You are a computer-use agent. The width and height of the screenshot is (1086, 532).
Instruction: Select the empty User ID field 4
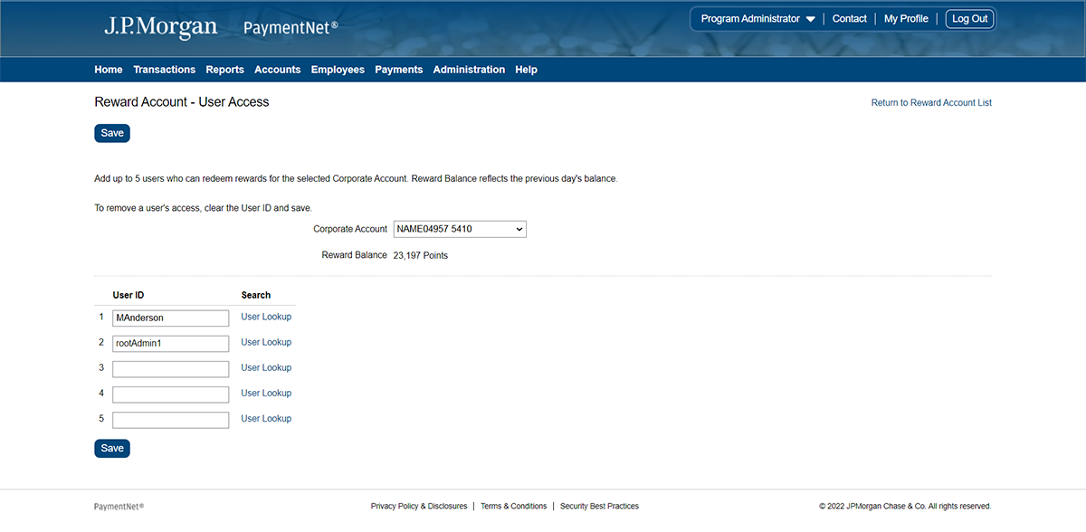click(170, 394)
